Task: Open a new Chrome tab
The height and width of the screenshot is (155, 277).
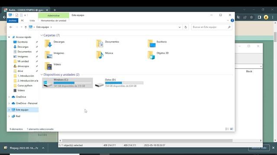Action: [x=55, y=10]
